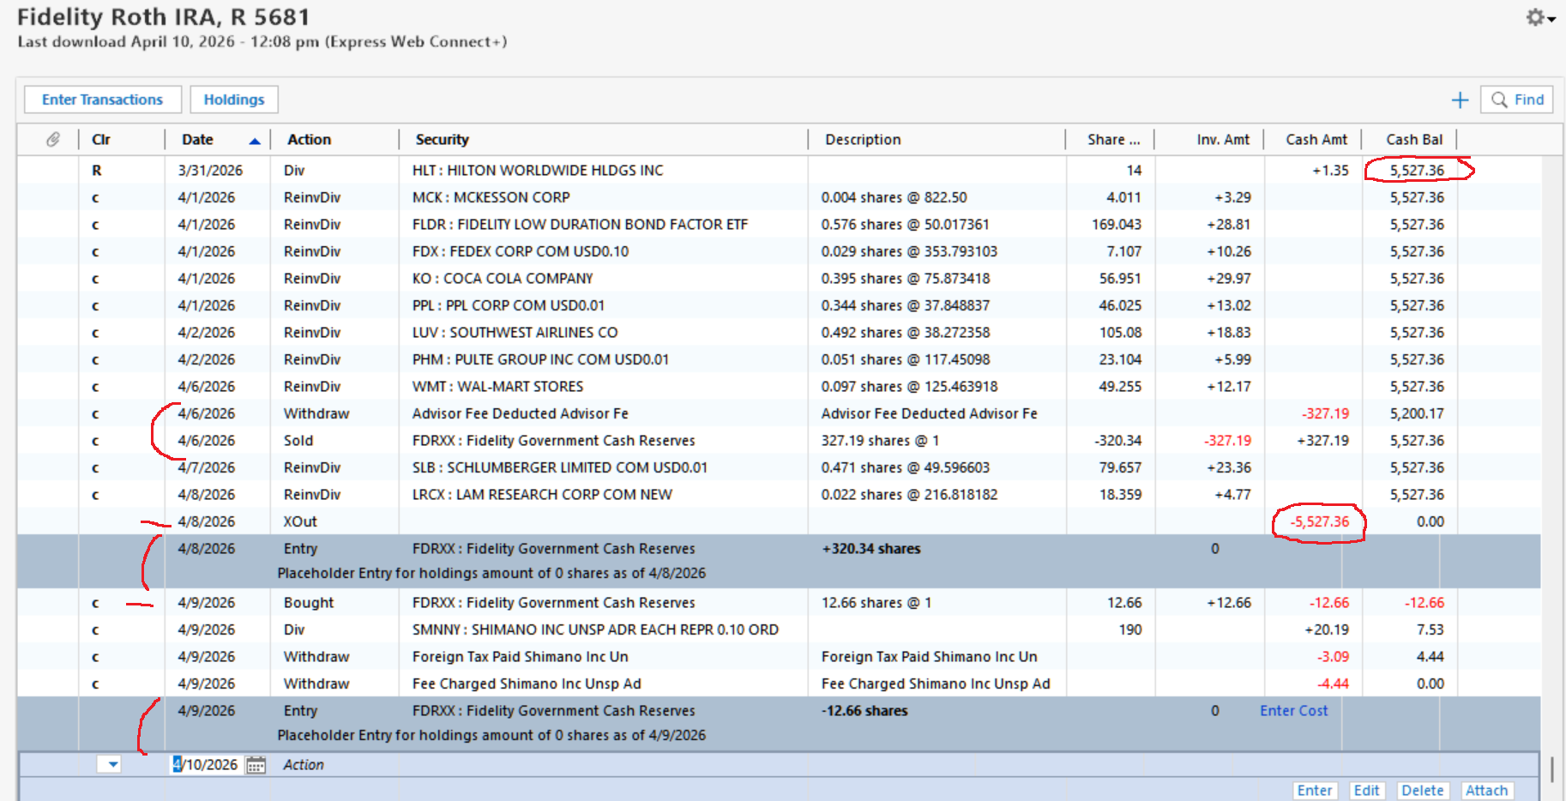Viewport: 1566px width, 801px height.
Task: Click the Cash Amt column header
Action: click(x=1316, y=139)
